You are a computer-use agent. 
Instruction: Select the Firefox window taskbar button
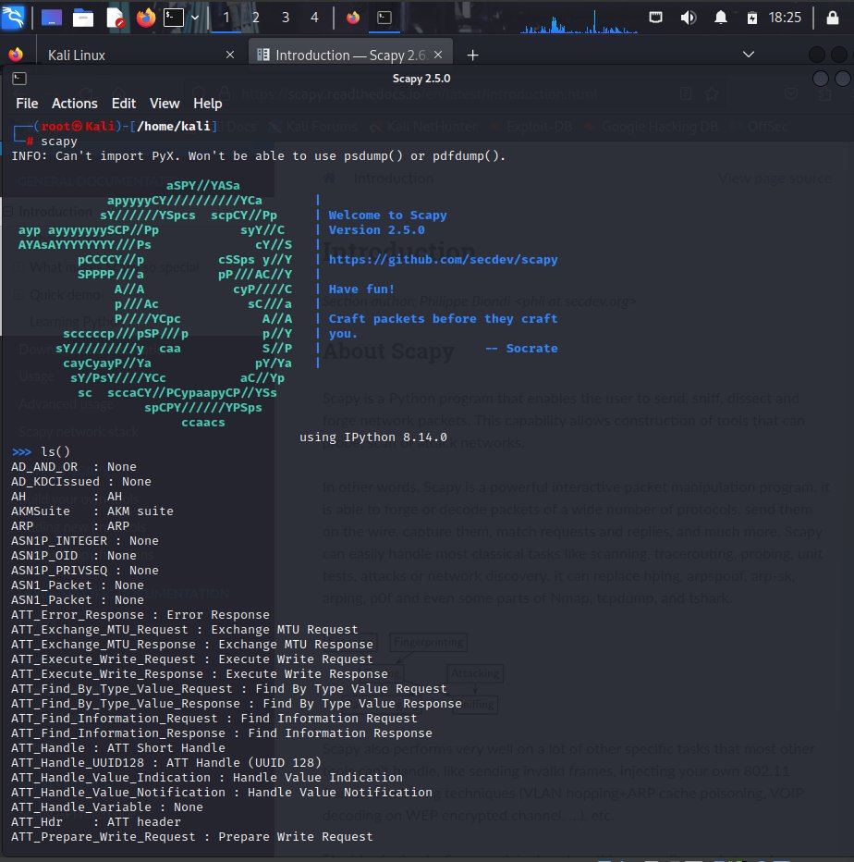click(353, 18)
